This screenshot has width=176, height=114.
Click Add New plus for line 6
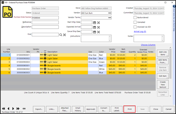(45, 73)
